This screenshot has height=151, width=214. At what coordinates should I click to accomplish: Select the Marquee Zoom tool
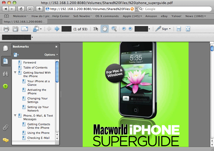[x=114, y=29]
